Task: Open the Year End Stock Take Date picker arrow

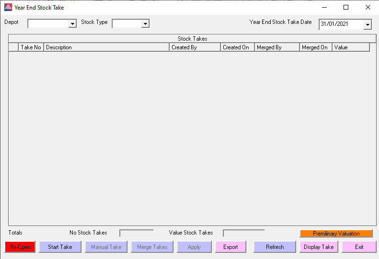Action: [x=368, y=24]
